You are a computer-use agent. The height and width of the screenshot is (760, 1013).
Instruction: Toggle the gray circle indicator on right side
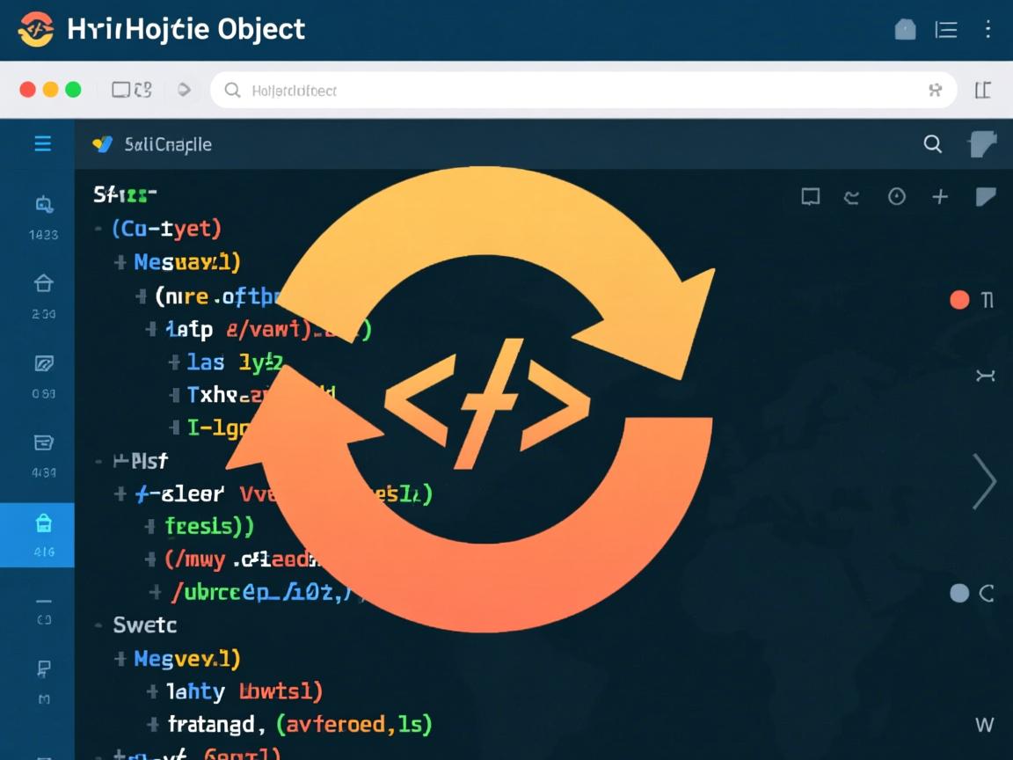(959, 593)
